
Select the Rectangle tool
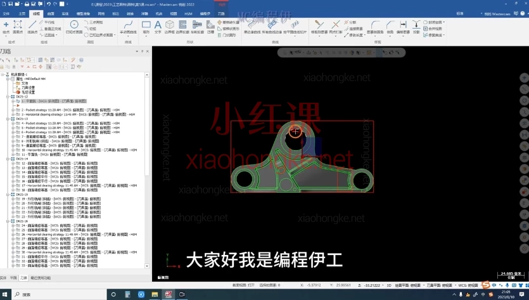click(x=146, y=27)
